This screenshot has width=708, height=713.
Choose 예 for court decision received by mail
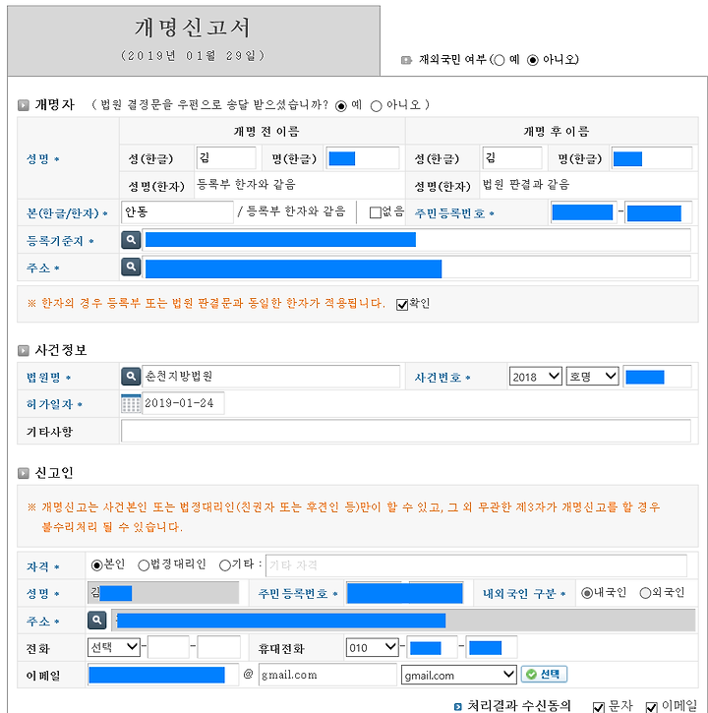pyautogui.click(x=340, y=106)
